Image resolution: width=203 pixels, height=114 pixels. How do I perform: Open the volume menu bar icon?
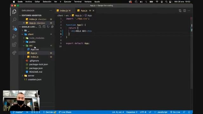pyautogui.click(x=141, y=2)
